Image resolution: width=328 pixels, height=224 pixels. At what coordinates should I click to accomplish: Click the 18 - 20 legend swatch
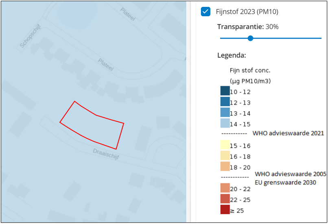[225, 166]
